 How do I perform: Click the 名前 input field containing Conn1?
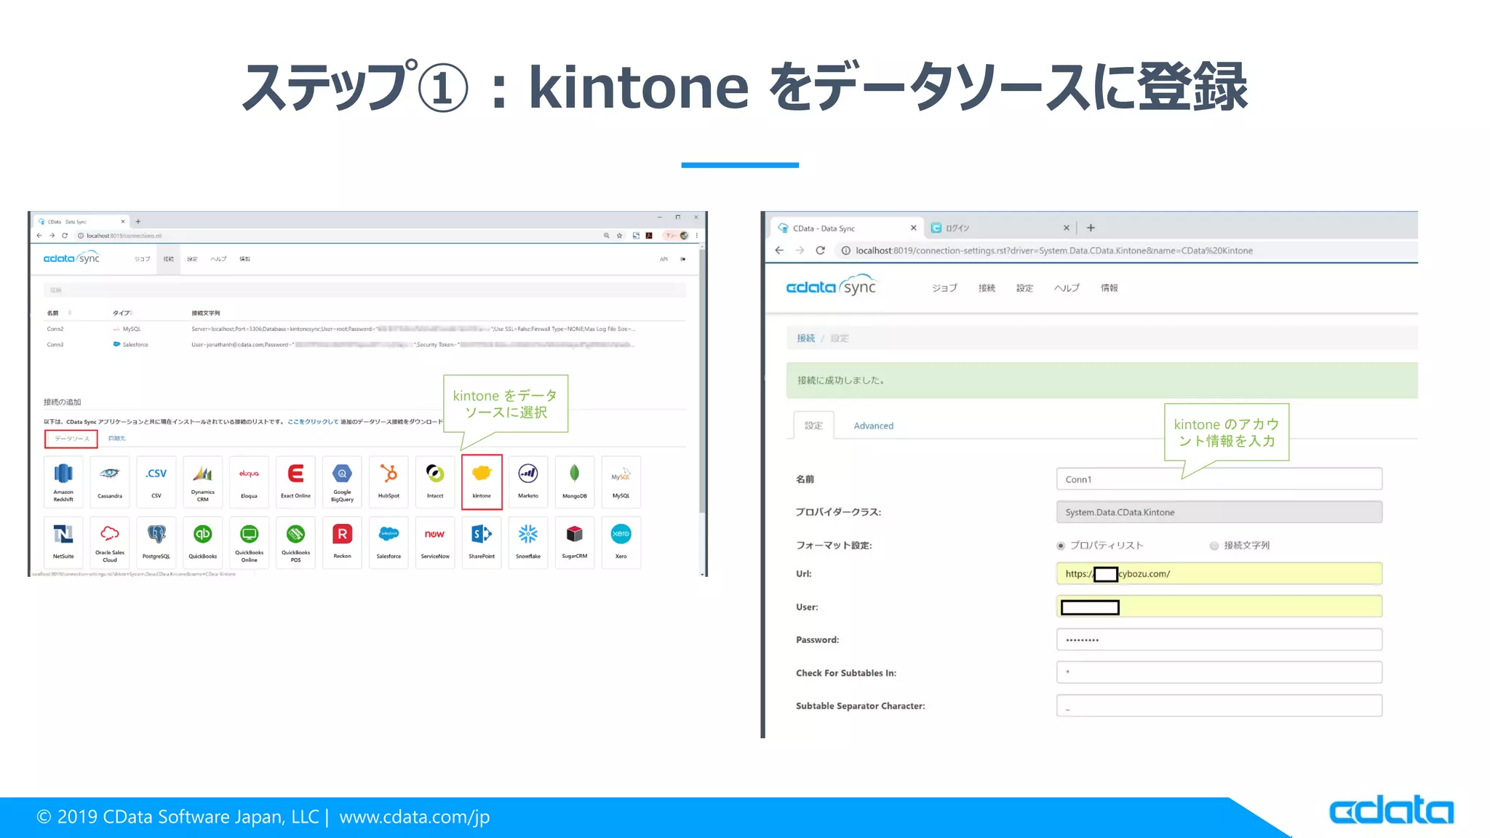(1219, 479)
